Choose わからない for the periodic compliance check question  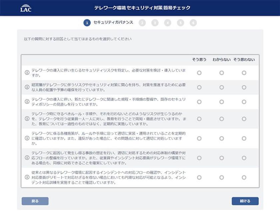(x=222, y=138)
